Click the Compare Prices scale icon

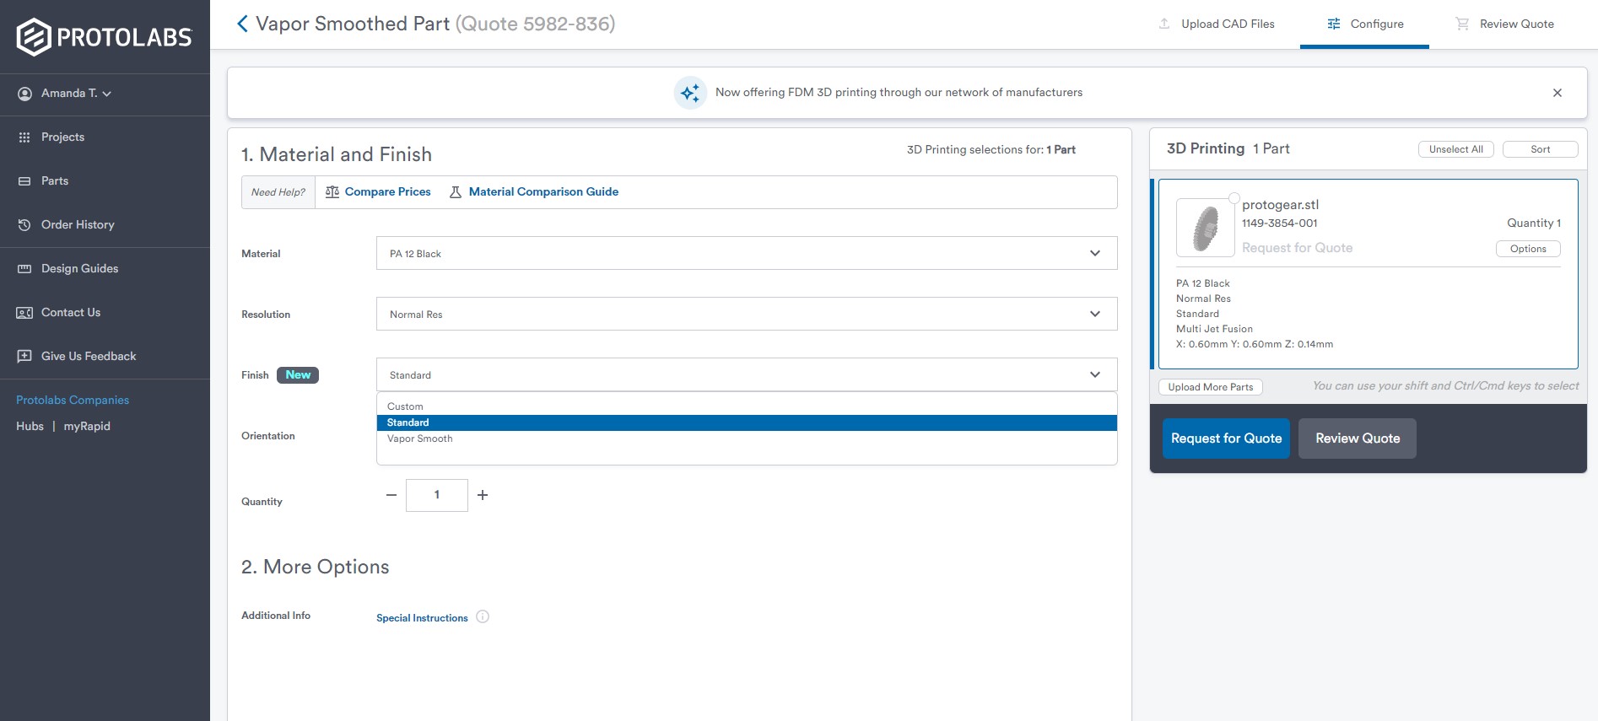[332, 192]
